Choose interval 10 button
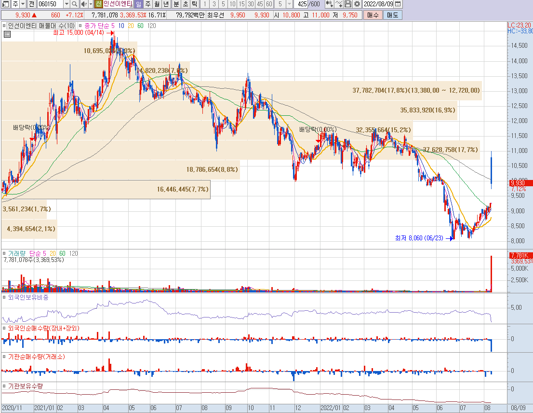This screenshot has width=533, height=413. (x=232, y=4)
